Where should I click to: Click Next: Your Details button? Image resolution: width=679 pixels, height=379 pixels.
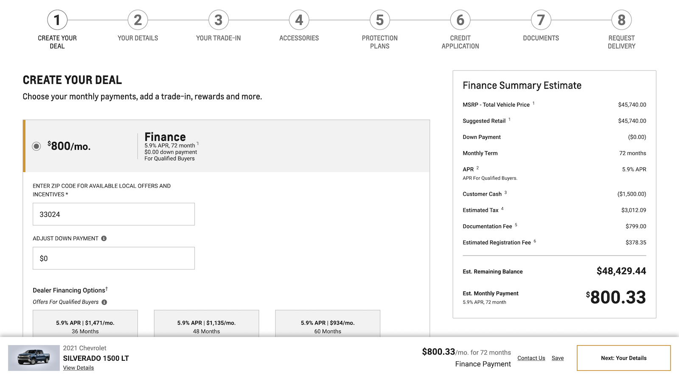pos(624,358)
